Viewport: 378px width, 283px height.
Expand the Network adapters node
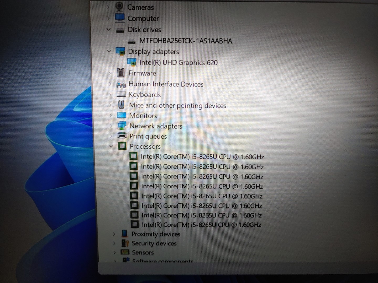(x=111, y=126)
